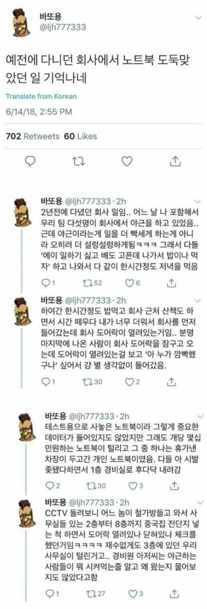
Task: Like the main tweet with the heart icon
Action: tap(126, 161)
